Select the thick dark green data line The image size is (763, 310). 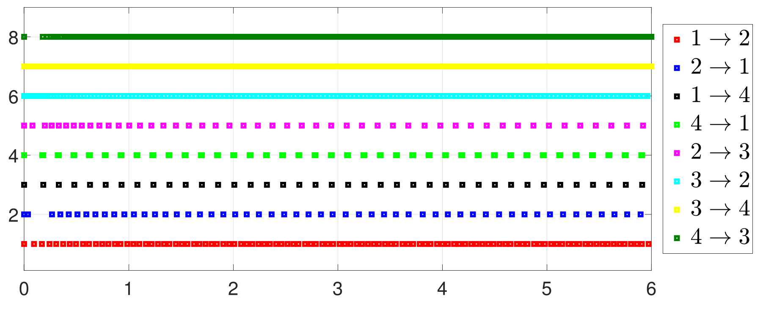[347, 37]
